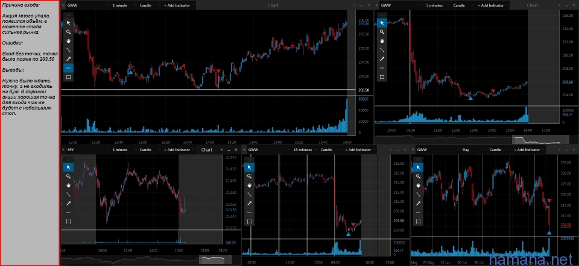Image resolution: width=579 pixels, height=266 pixels.
Task: Select the zoom tool in GWW 15 minutes chart
Action: coord(249,176)
